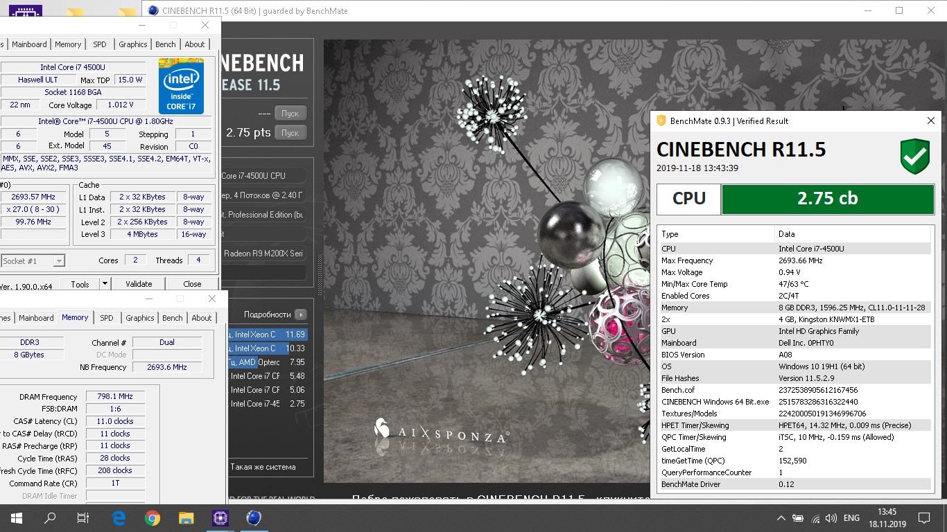Screen dimensions: 947x532
Task: Show hidden tray icons chevron
Action: point(781,517)
